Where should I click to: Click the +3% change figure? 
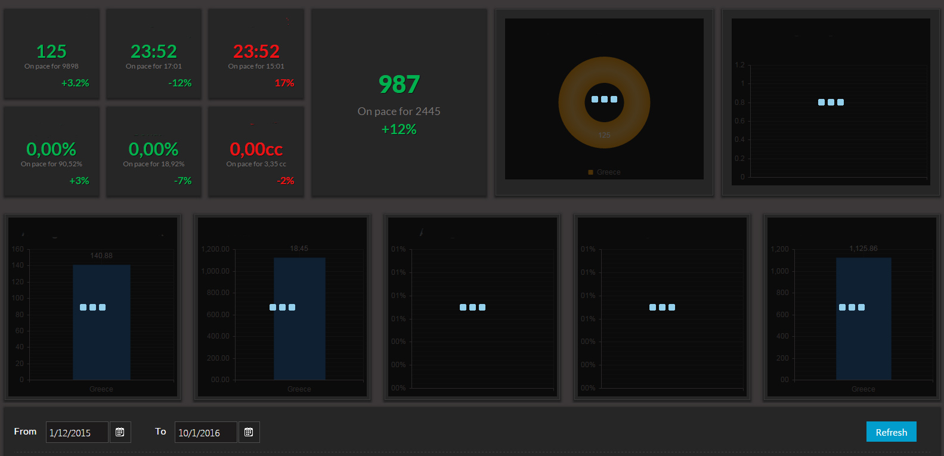(x=79, y=181)
